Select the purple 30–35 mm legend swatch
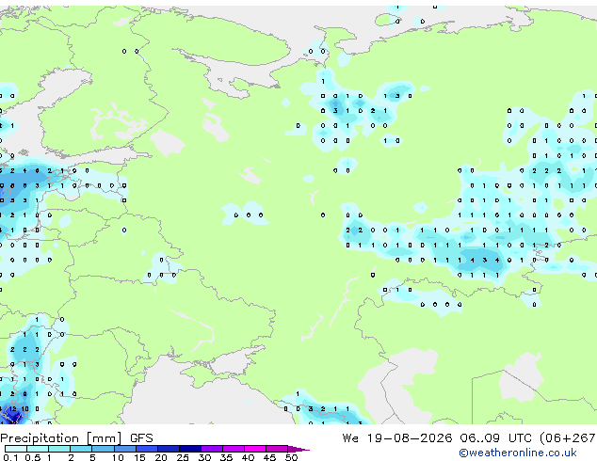The height and width of the screenshot is (461, 597). click(x=212, y=449)
